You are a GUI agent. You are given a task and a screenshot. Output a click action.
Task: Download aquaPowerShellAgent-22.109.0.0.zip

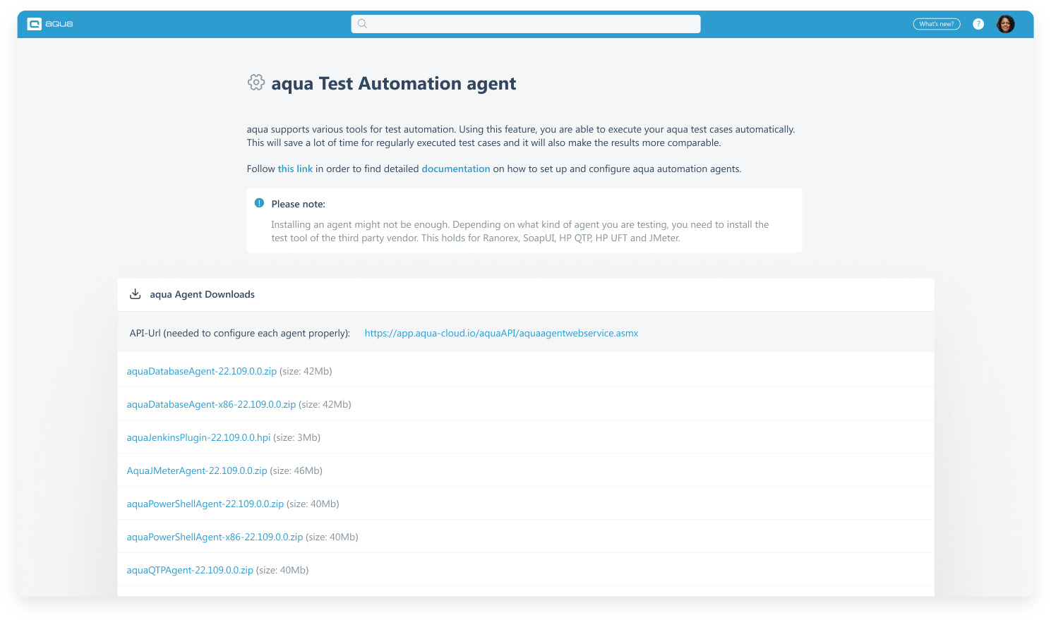click(x=205, y=503)
